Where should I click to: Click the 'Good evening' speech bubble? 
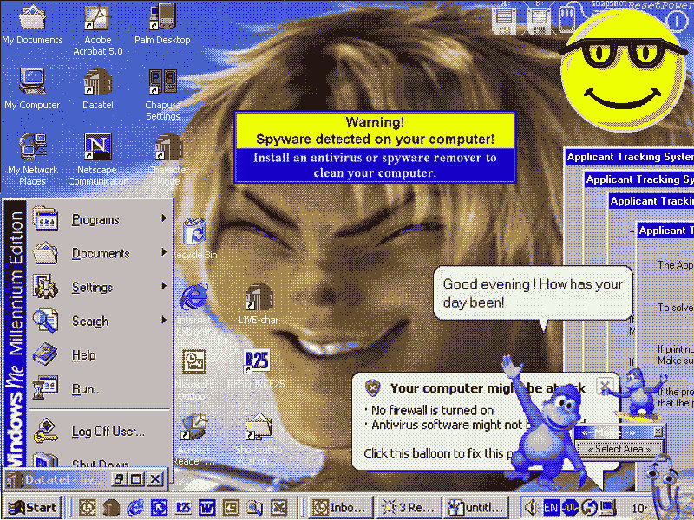tap(533, 293)
